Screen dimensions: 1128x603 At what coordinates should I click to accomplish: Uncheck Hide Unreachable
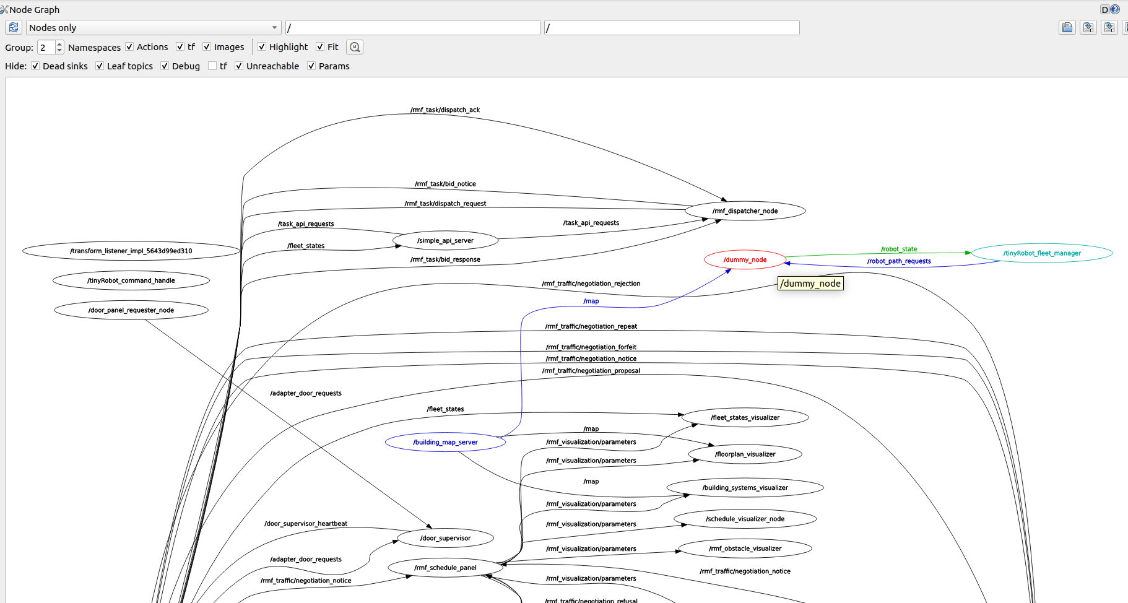239,66
